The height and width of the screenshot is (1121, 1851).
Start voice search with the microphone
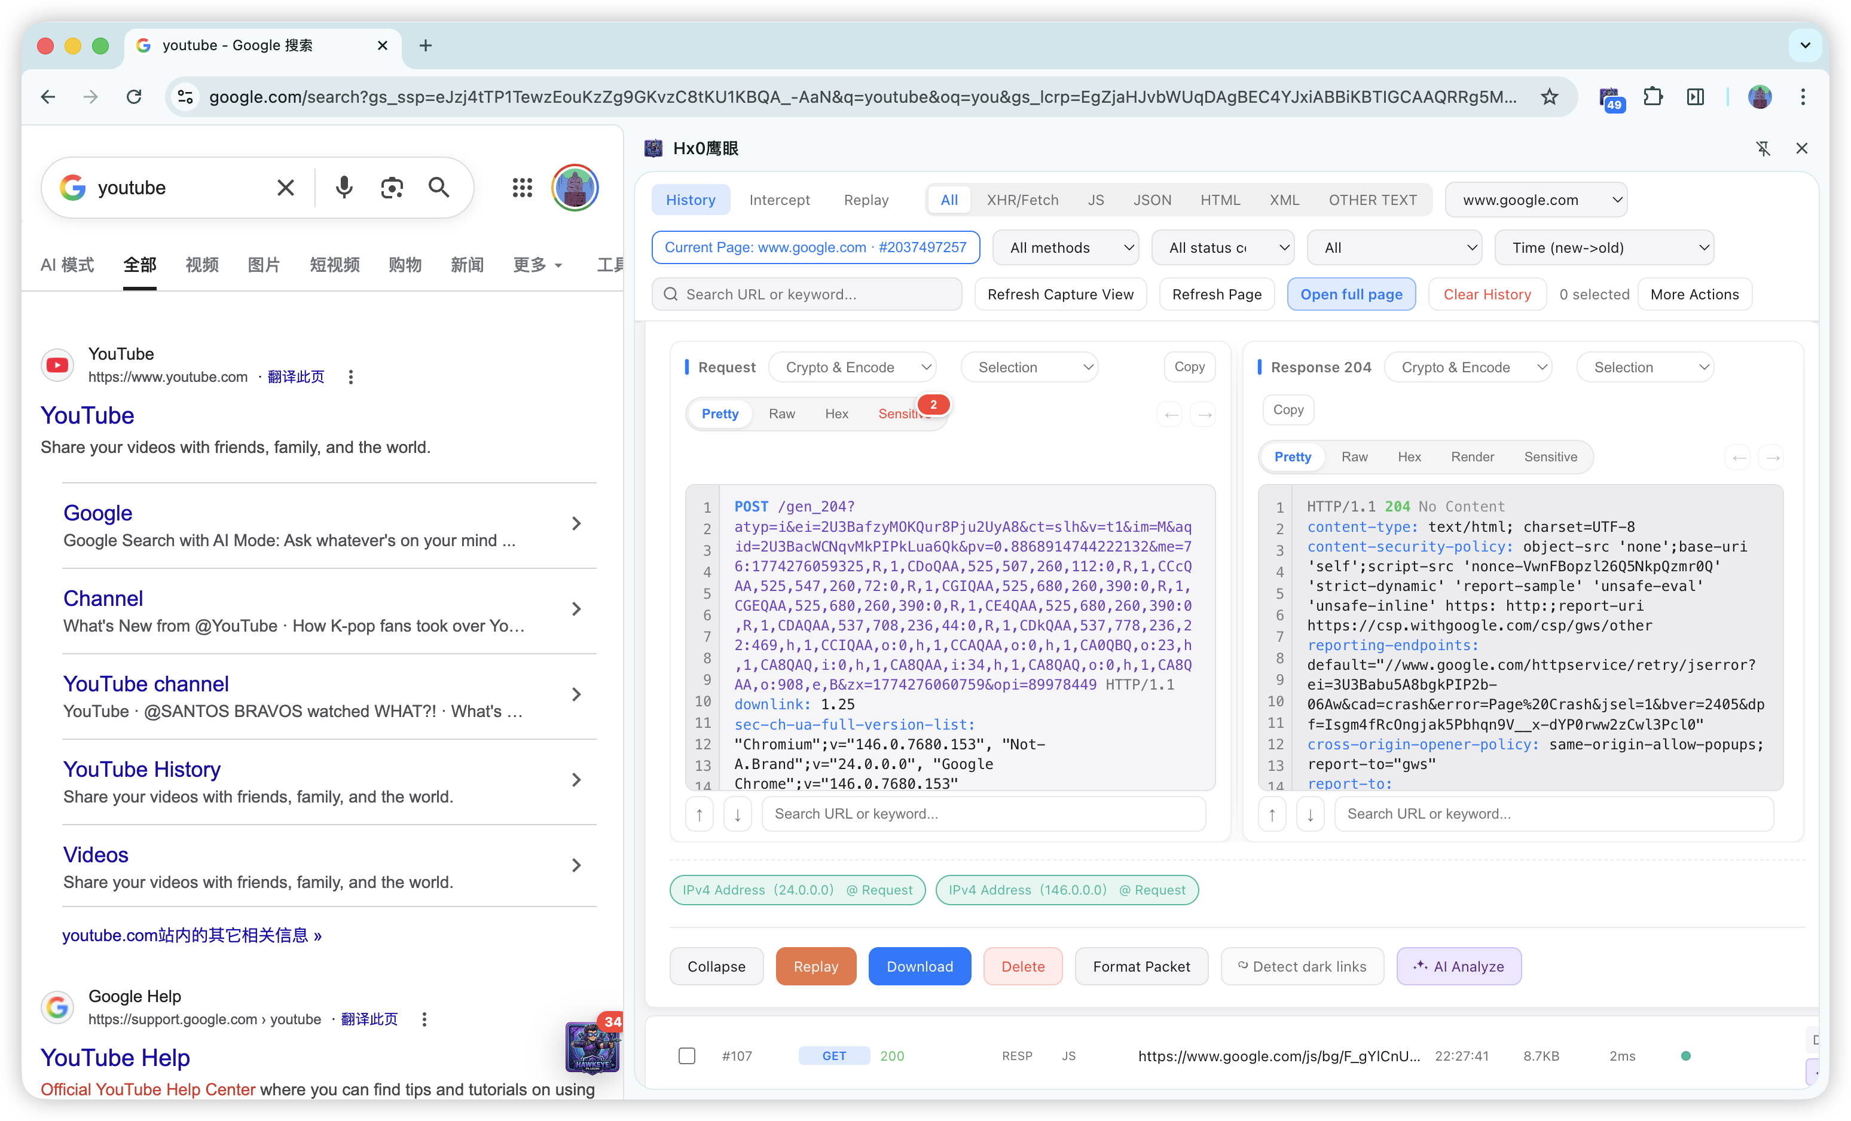tap(344, 188)
